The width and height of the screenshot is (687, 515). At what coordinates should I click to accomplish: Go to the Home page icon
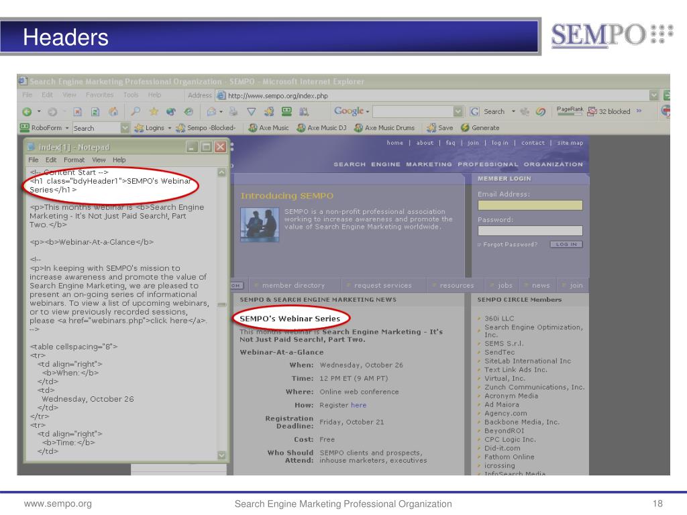click(x=113, y=112)
